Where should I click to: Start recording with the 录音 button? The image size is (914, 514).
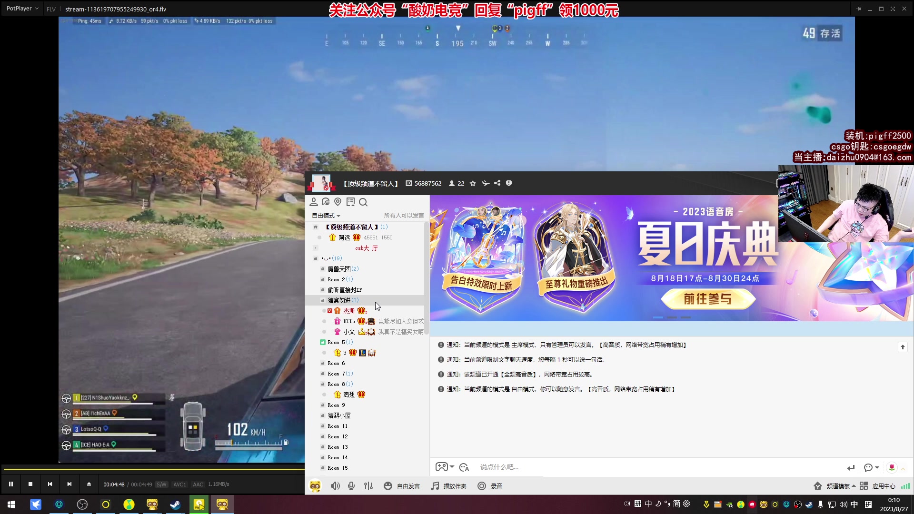490,486
